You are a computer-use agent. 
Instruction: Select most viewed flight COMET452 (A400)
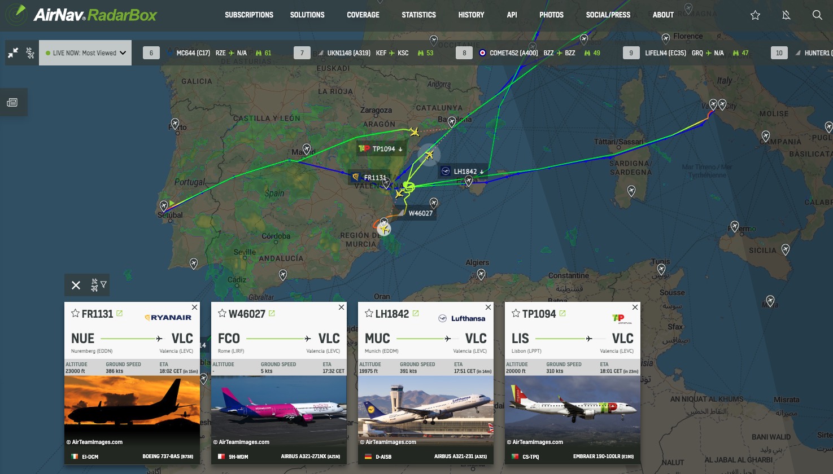point(513,53)
